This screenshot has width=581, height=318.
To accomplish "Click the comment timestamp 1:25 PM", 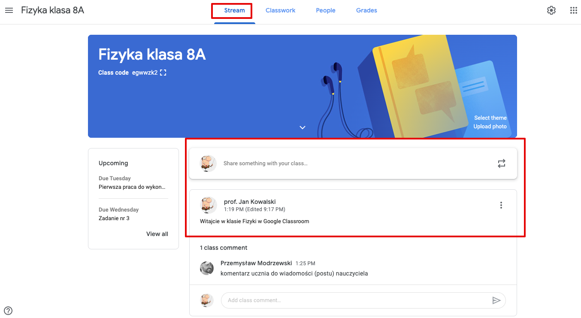I will click(306, 263).
